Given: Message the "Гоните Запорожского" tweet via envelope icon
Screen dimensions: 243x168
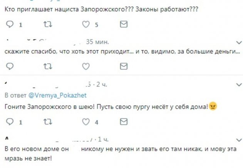Looking at the screenshot, I should (x=123, y=122).
